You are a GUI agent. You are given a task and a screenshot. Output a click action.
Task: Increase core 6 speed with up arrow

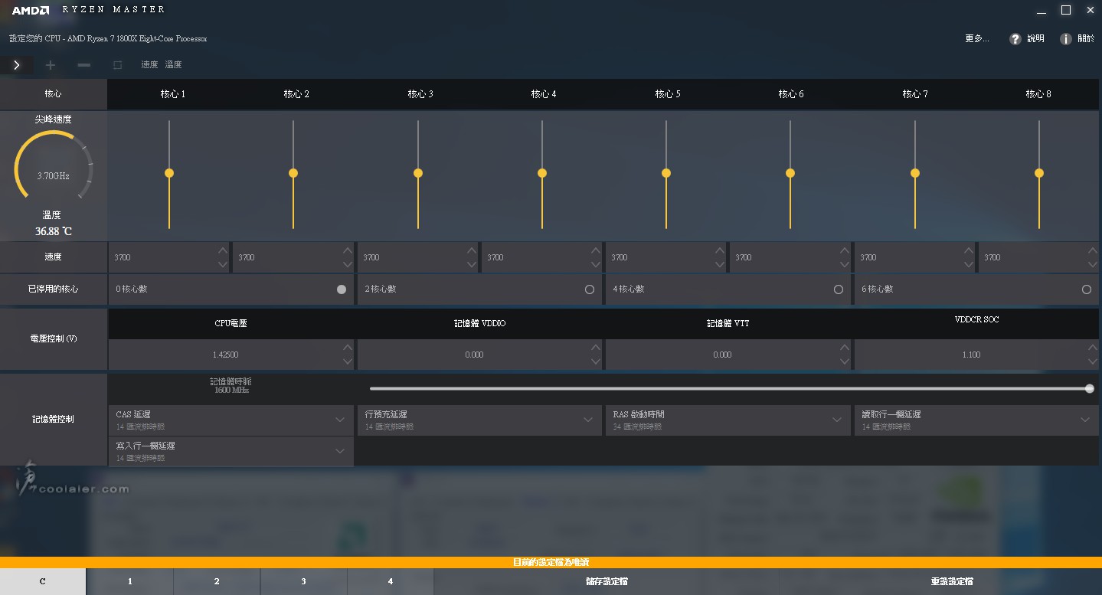click(845, 250)
